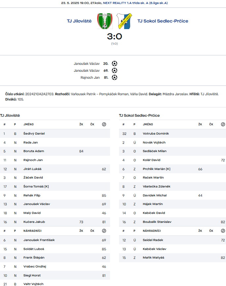
Task: Open the NEXT REALITY 1.A třída competition link
Action: pyautogui.click(x=135, y=3)
